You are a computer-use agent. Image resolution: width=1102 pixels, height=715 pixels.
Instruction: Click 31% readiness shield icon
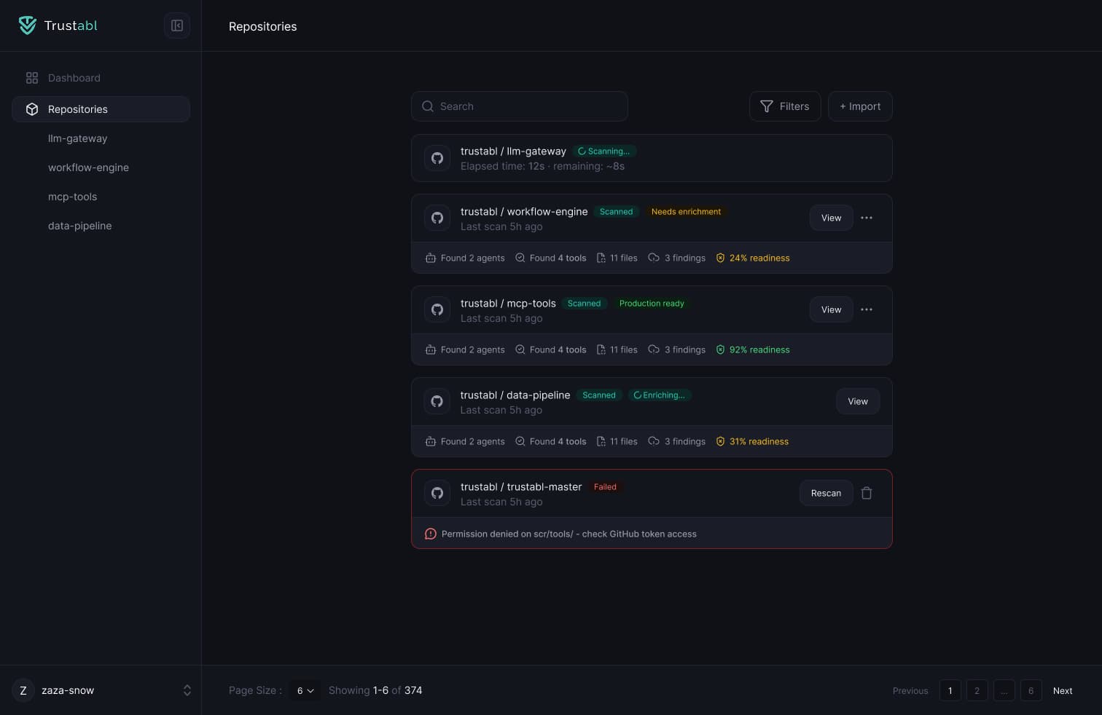720,441
